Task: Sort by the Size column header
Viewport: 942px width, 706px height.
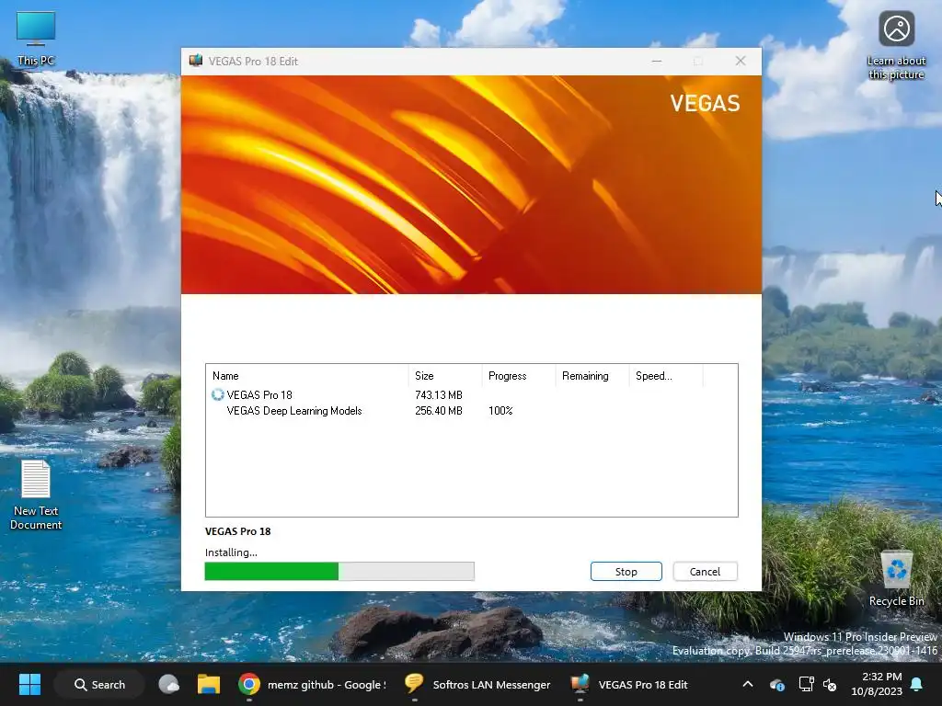Action: (x=444, y=376)
